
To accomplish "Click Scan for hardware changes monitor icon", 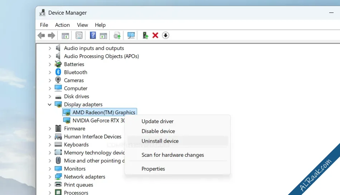I will coord(131,35).
